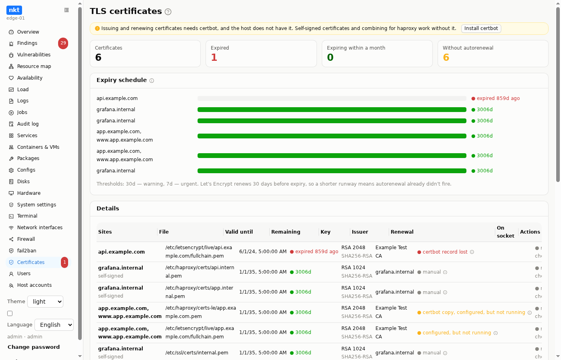Click the 'admin · admin' user label

point(25,337)
